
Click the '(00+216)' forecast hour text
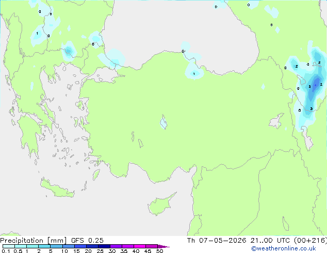tap(310, 241)
